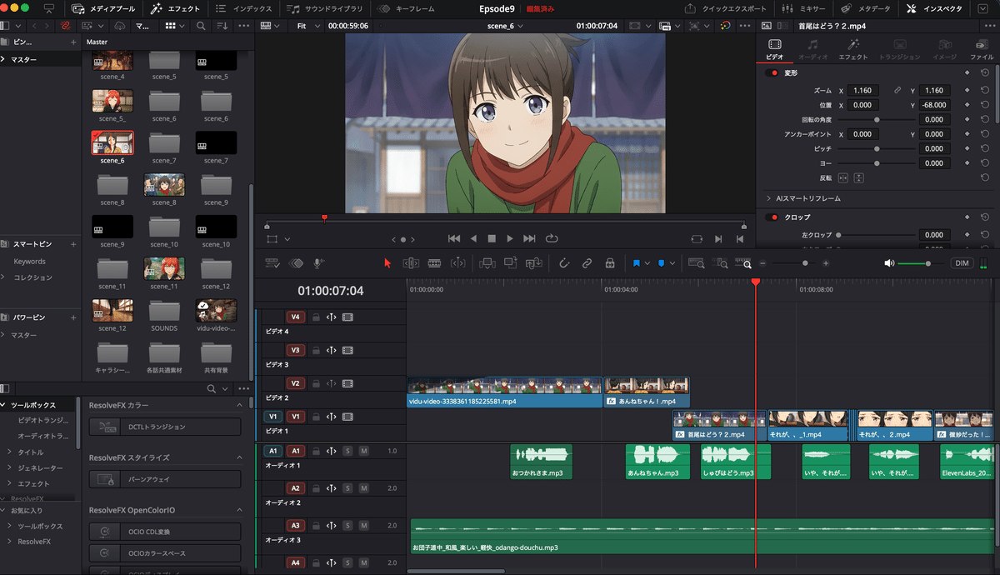The image size is (1000, 575).
Task: Disable the ビデオ 4 track filmstrip toggle
Action: coord(347,317)
